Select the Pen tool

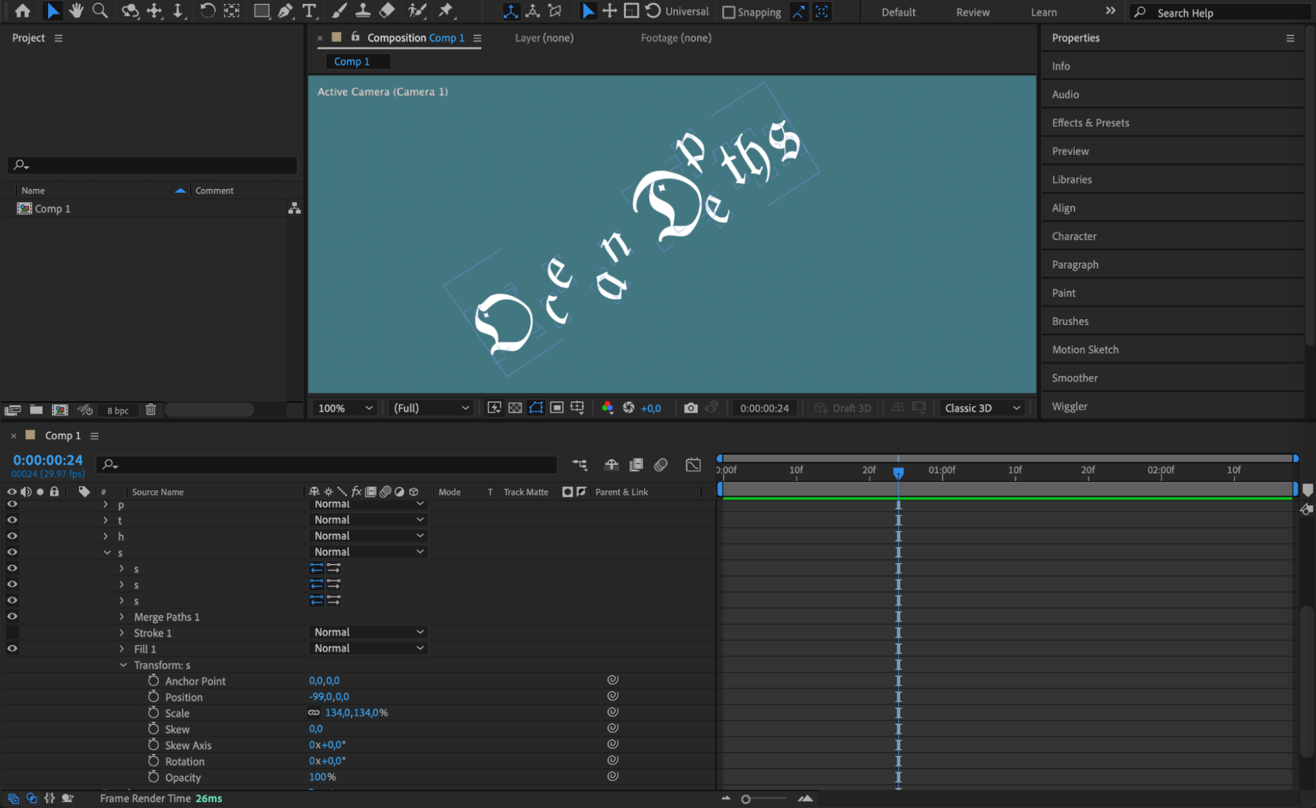285,11
